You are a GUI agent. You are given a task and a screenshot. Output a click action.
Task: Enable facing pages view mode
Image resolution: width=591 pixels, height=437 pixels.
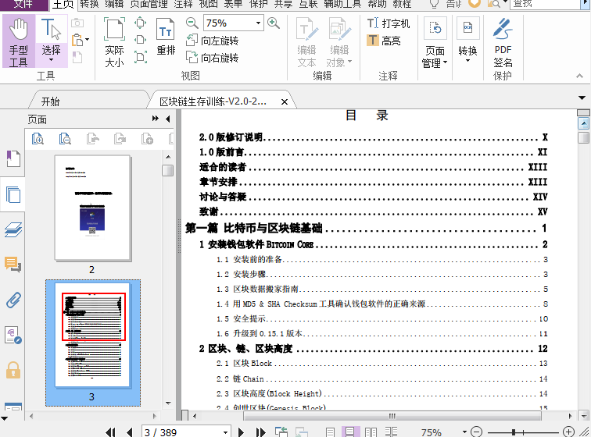tap(371, 432)
